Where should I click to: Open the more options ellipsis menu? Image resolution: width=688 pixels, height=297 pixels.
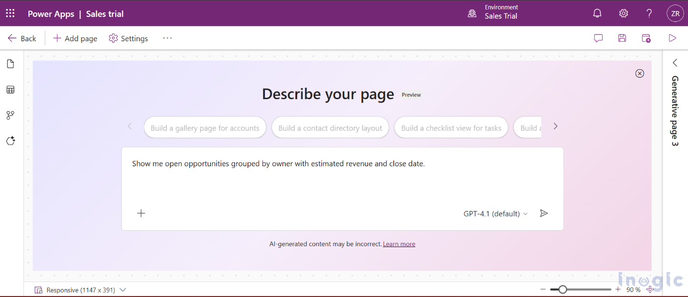167,38
